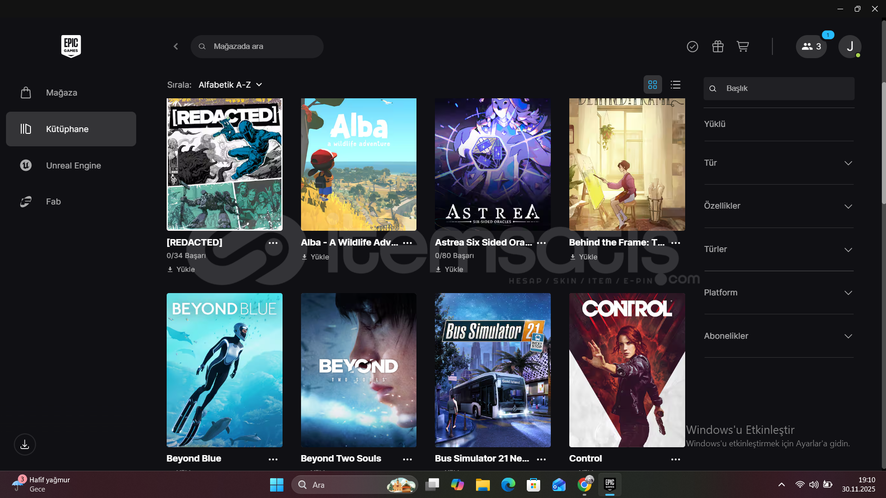Click the Başlık filter search field

coord(785,89)
